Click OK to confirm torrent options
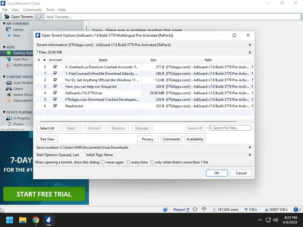303x227 pixels. [x=217, y=173]
